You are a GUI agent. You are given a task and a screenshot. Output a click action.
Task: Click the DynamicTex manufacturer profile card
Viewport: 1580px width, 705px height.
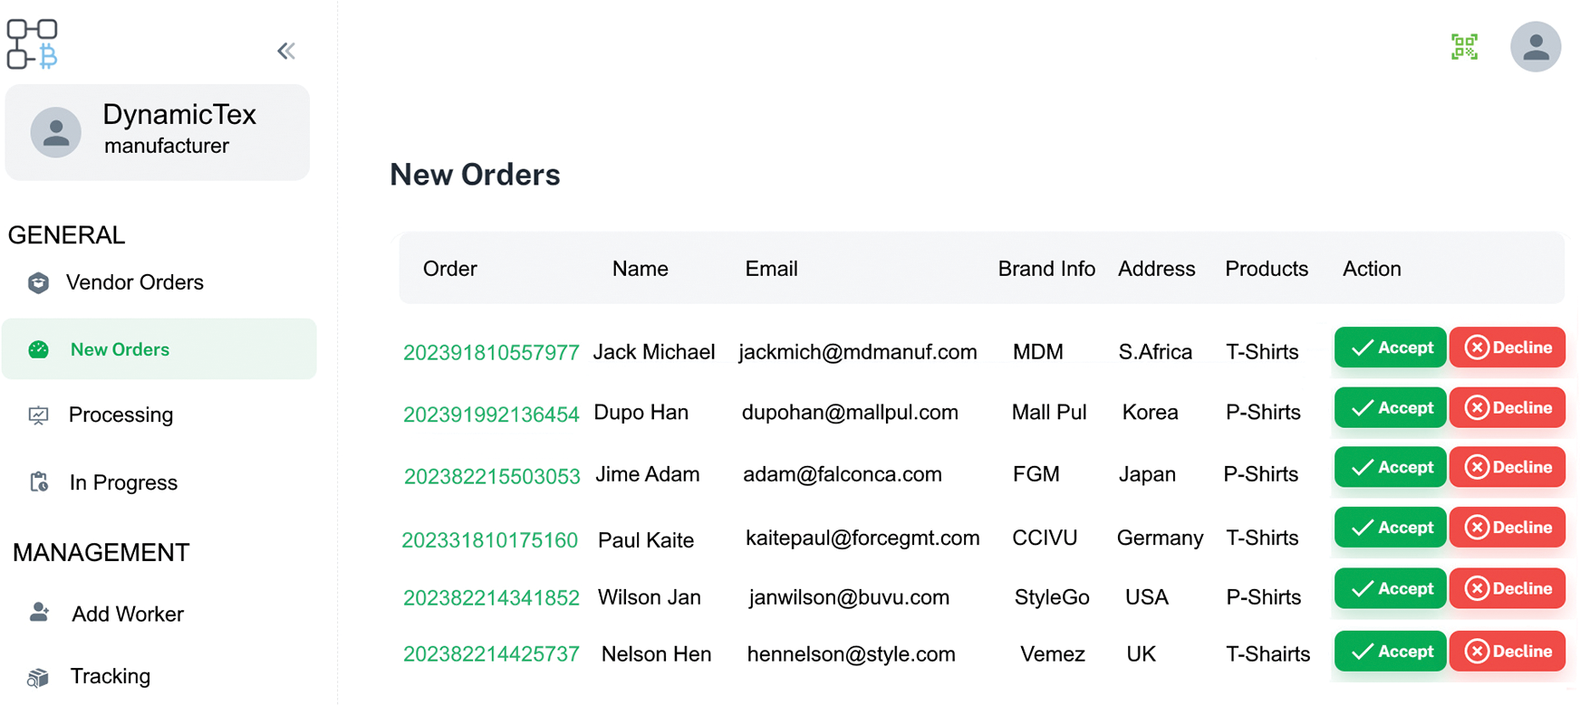(158, 132)
